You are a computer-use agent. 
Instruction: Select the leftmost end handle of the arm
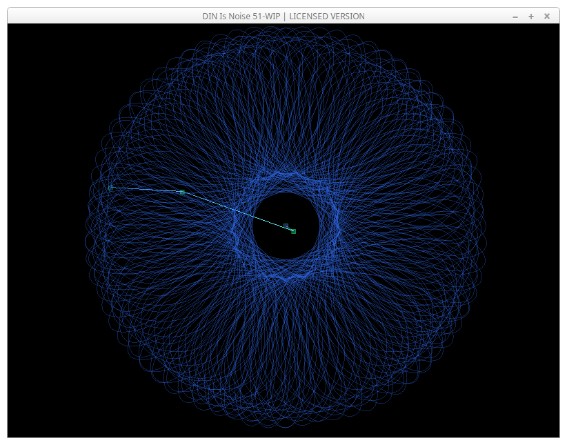(110, 188)
